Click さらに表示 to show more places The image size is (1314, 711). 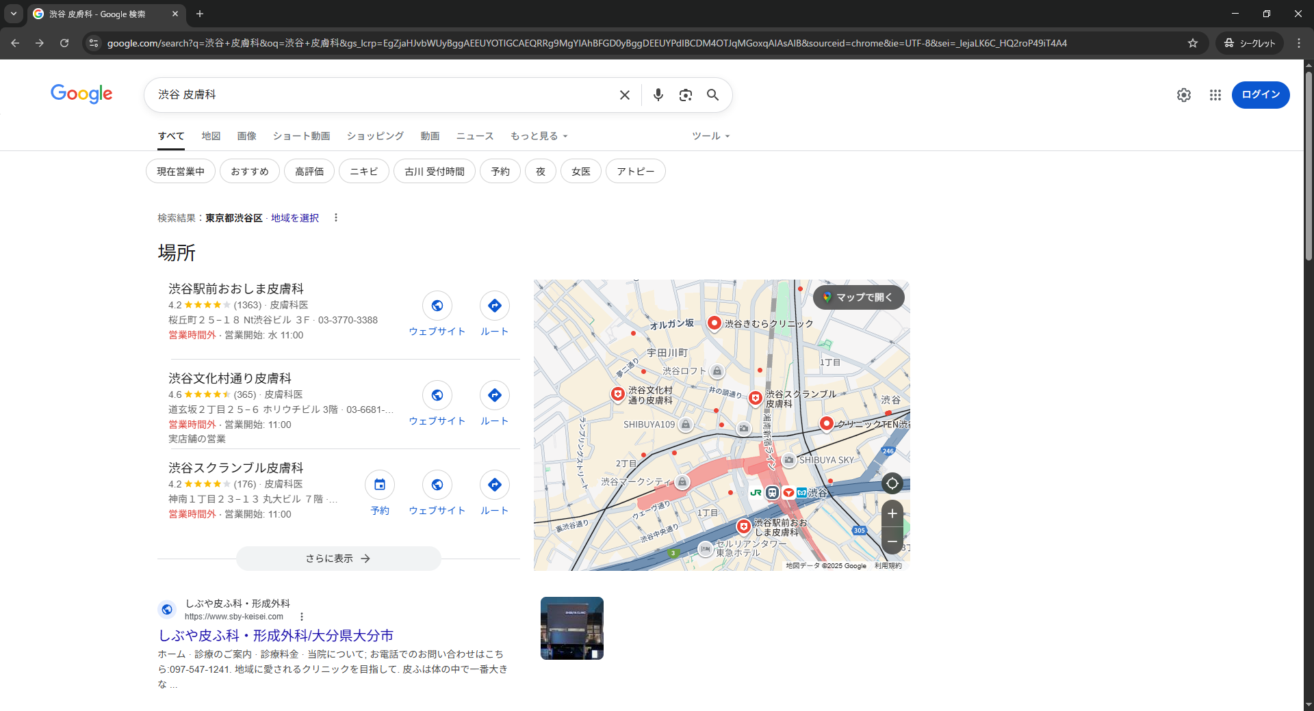tap(338, 559)
